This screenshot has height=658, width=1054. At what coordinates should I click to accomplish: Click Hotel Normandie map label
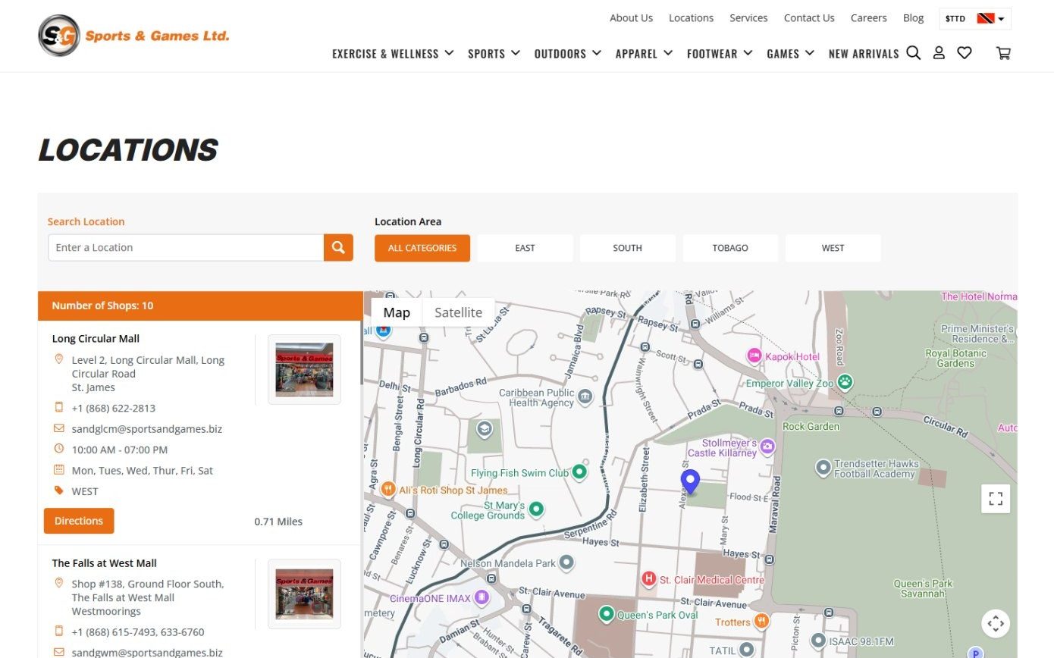979,296
